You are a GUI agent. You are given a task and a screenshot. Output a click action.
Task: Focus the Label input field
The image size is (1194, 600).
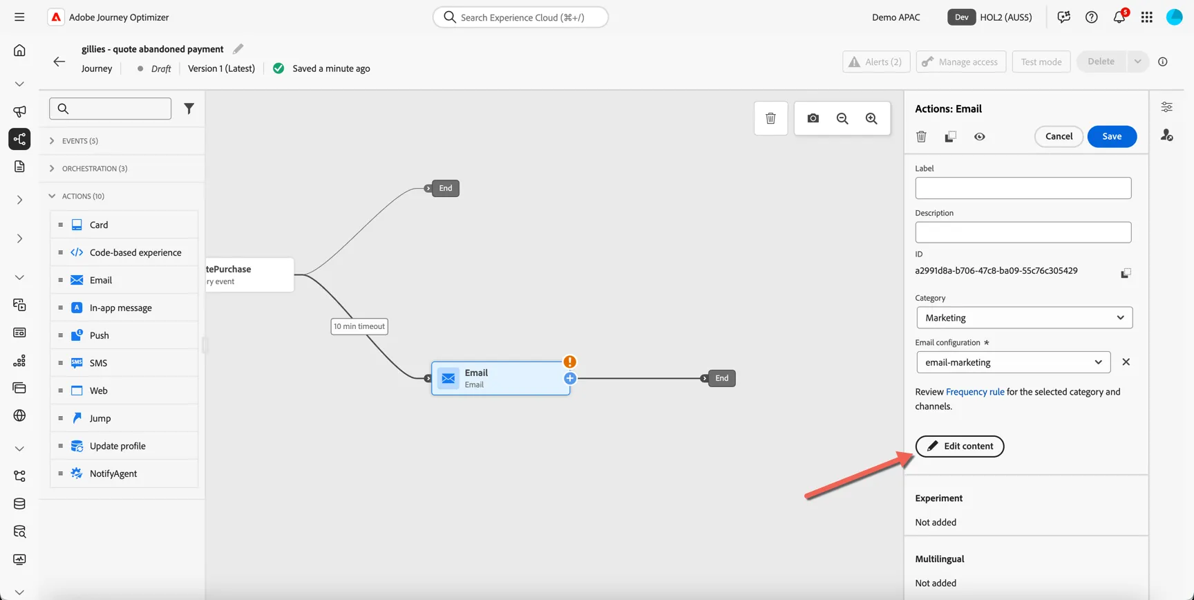coord(1023,188)
